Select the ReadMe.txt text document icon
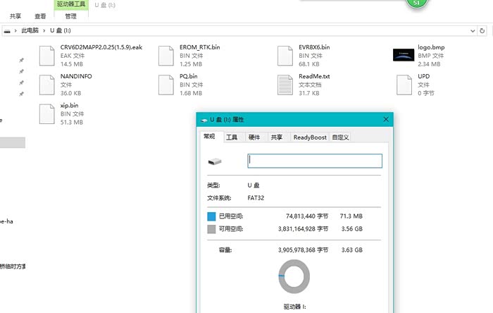493x313 pixels. (x=285, y=84)
